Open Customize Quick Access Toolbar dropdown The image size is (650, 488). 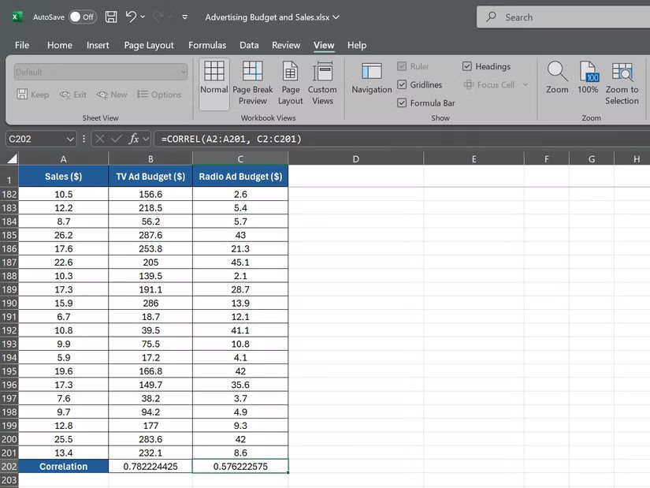pos(184,17)
